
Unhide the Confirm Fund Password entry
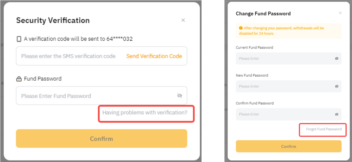[337, 114]
